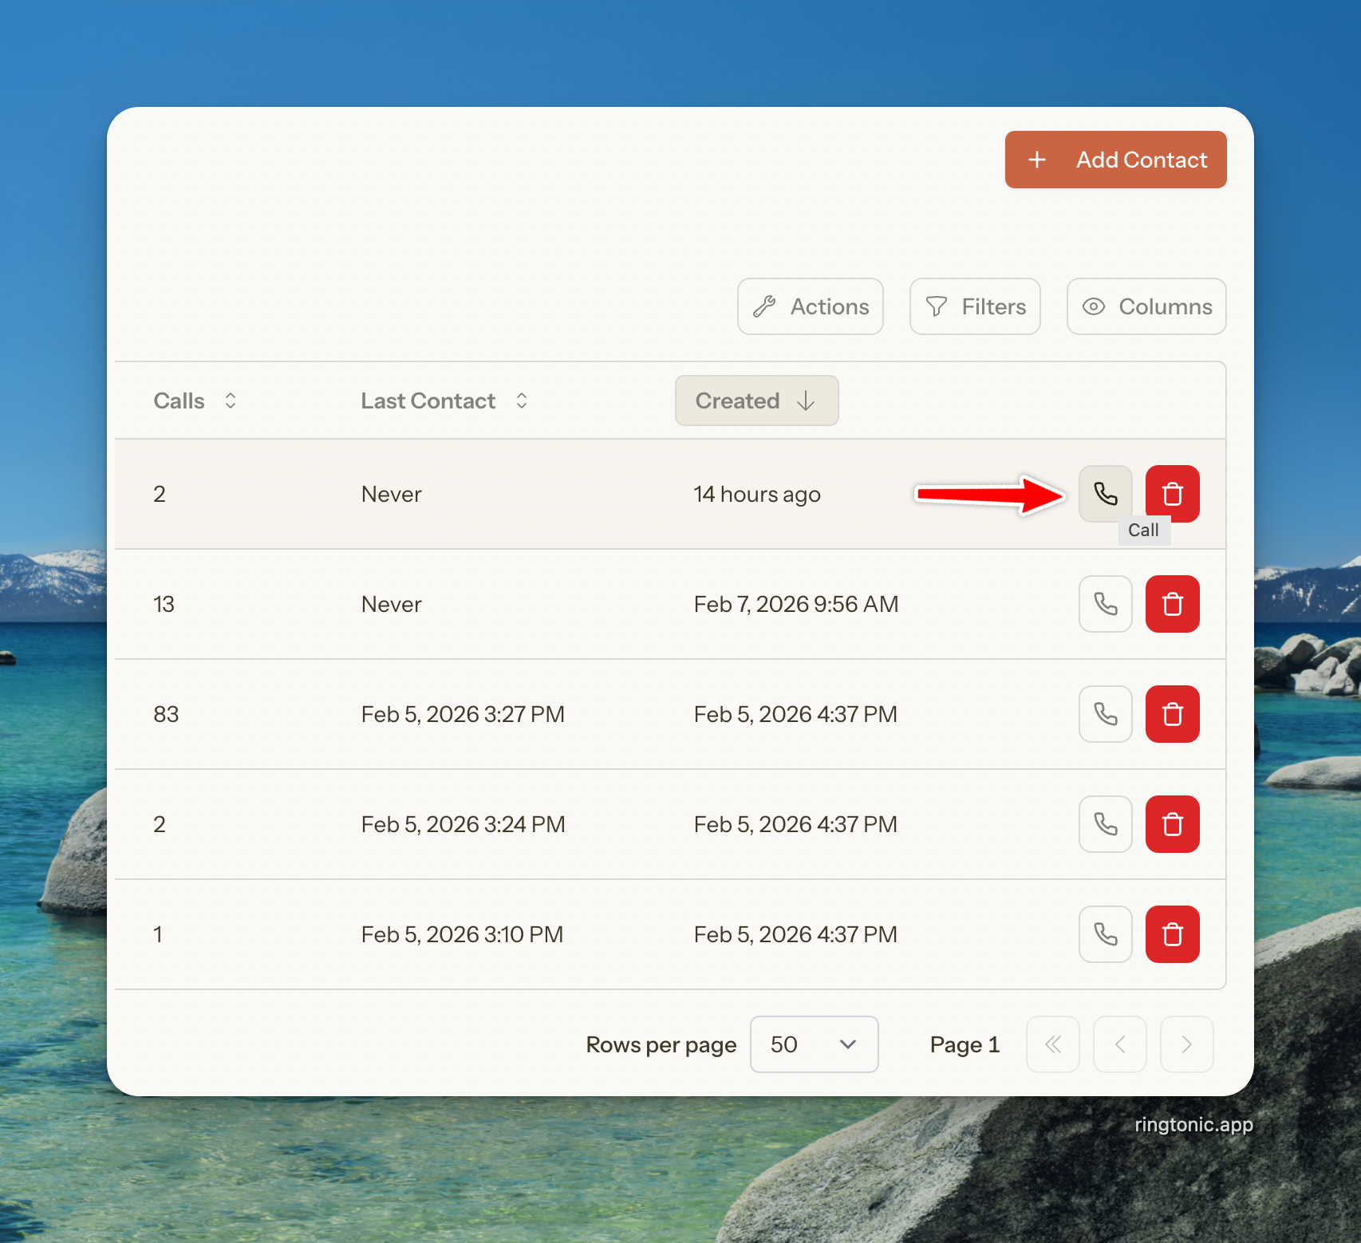1361x1243 pixels.
Task: Delete the contact with 13 calls
Action: (x=1172, y=604)
